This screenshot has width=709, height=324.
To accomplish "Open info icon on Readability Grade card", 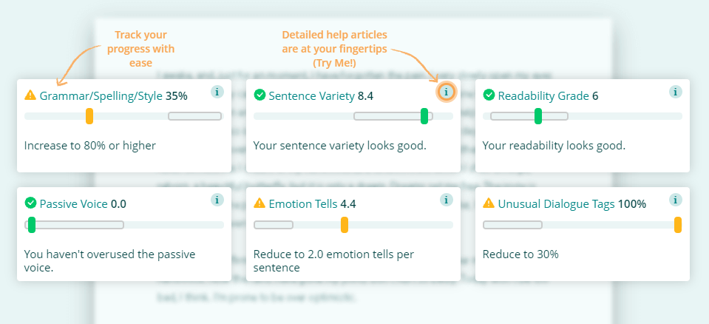I will tap(676, 92).
